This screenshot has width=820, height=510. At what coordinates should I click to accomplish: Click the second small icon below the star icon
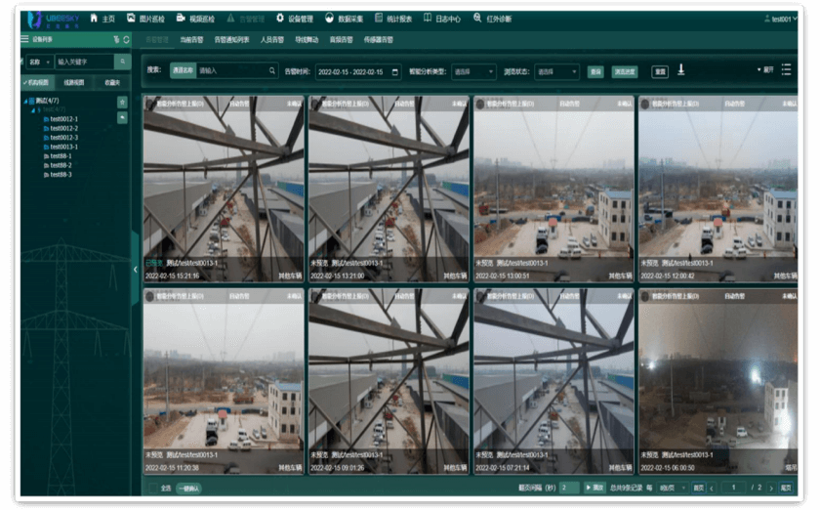click(x=122, y=118)
